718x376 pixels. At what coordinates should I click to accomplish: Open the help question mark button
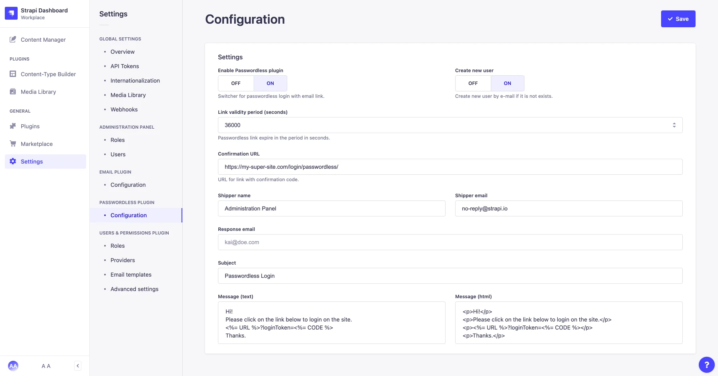[706, 365]
